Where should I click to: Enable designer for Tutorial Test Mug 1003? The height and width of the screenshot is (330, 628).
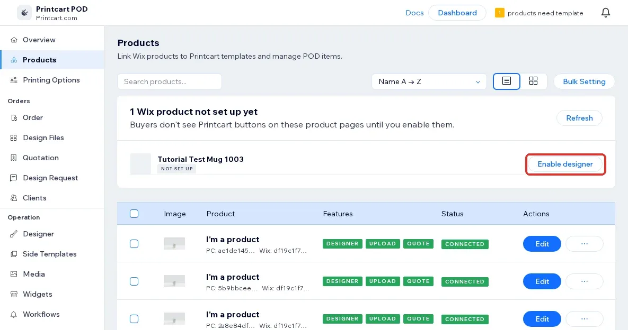(565, 164)
